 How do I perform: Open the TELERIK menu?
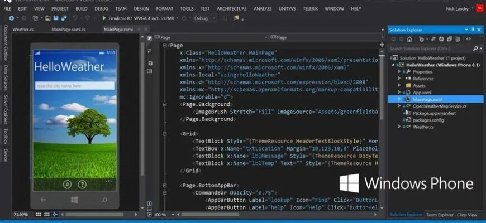pos(311,9)
